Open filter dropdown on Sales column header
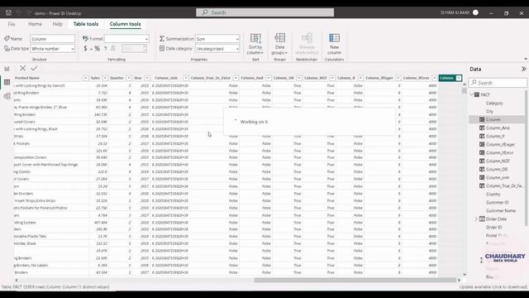Viewport: 529px width, 298px height. (x=105, y=78)
